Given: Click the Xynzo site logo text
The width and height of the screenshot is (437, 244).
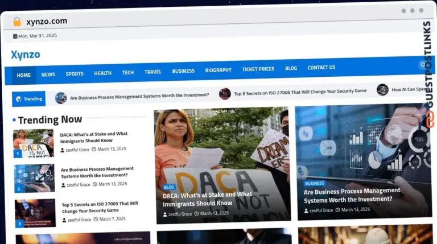Looking at the screenshot, I should [26, 55].
